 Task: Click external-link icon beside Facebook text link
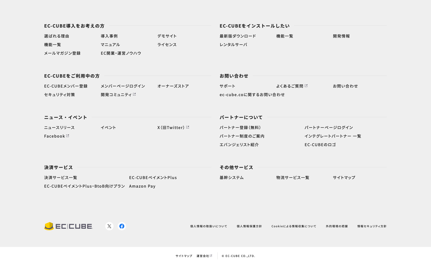pyautogui.click(x=68, y=136)
